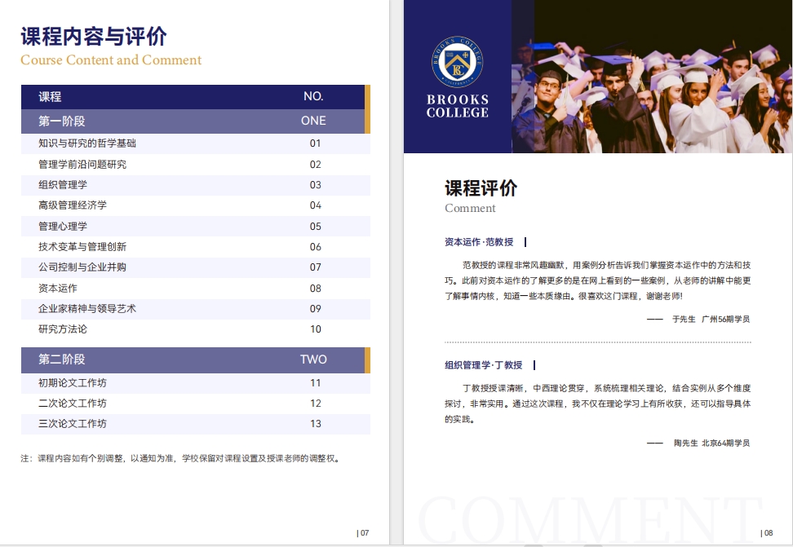793x547 pixels.
Task: Select course 研究方法论
Action: click(x=63, y=329)
